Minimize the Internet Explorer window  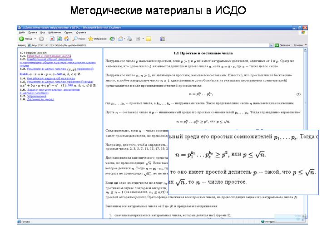294,28
